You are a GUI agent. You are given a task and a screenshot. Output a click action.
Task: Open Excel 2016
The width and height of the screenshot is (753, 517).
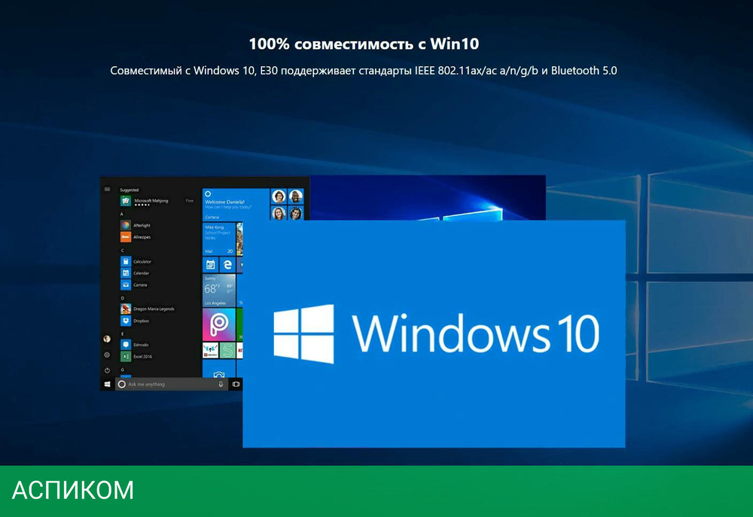click(136, 356)
